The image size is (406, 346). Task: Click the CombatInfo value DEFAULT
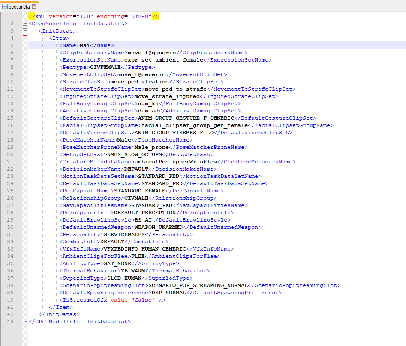[112, 242]
